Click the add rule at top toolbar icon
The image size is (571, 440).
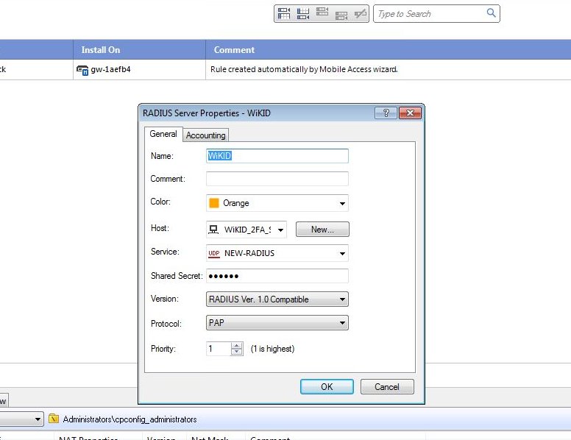coord(284,13)
